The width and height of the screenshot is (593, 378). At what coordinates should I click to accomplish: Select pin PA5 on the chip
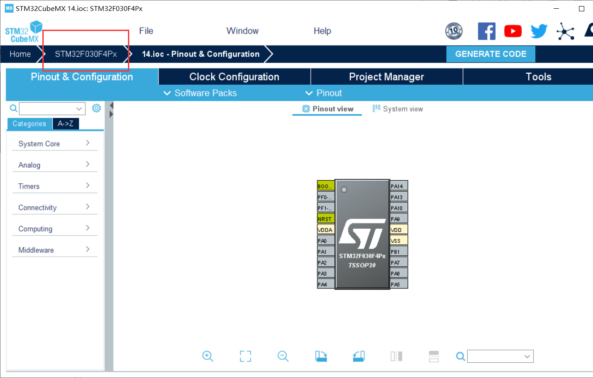(x=399, y=284)
